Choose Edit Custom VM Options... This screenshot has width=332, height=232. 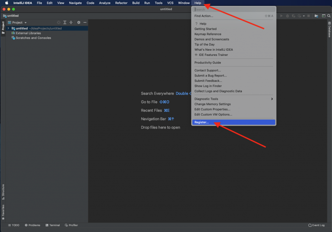point(233,114)
